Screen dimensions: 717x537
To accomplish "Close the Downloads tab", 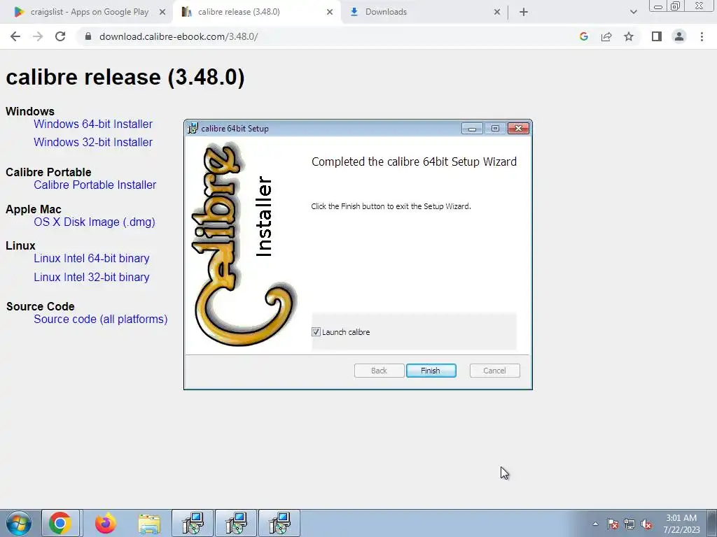I will [x=497, y=13].
